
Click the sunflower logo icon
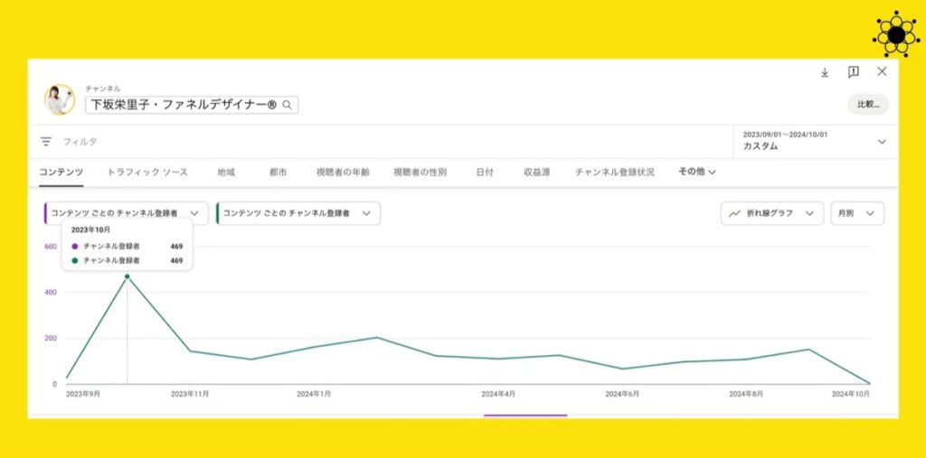click(x=895, y=34)
